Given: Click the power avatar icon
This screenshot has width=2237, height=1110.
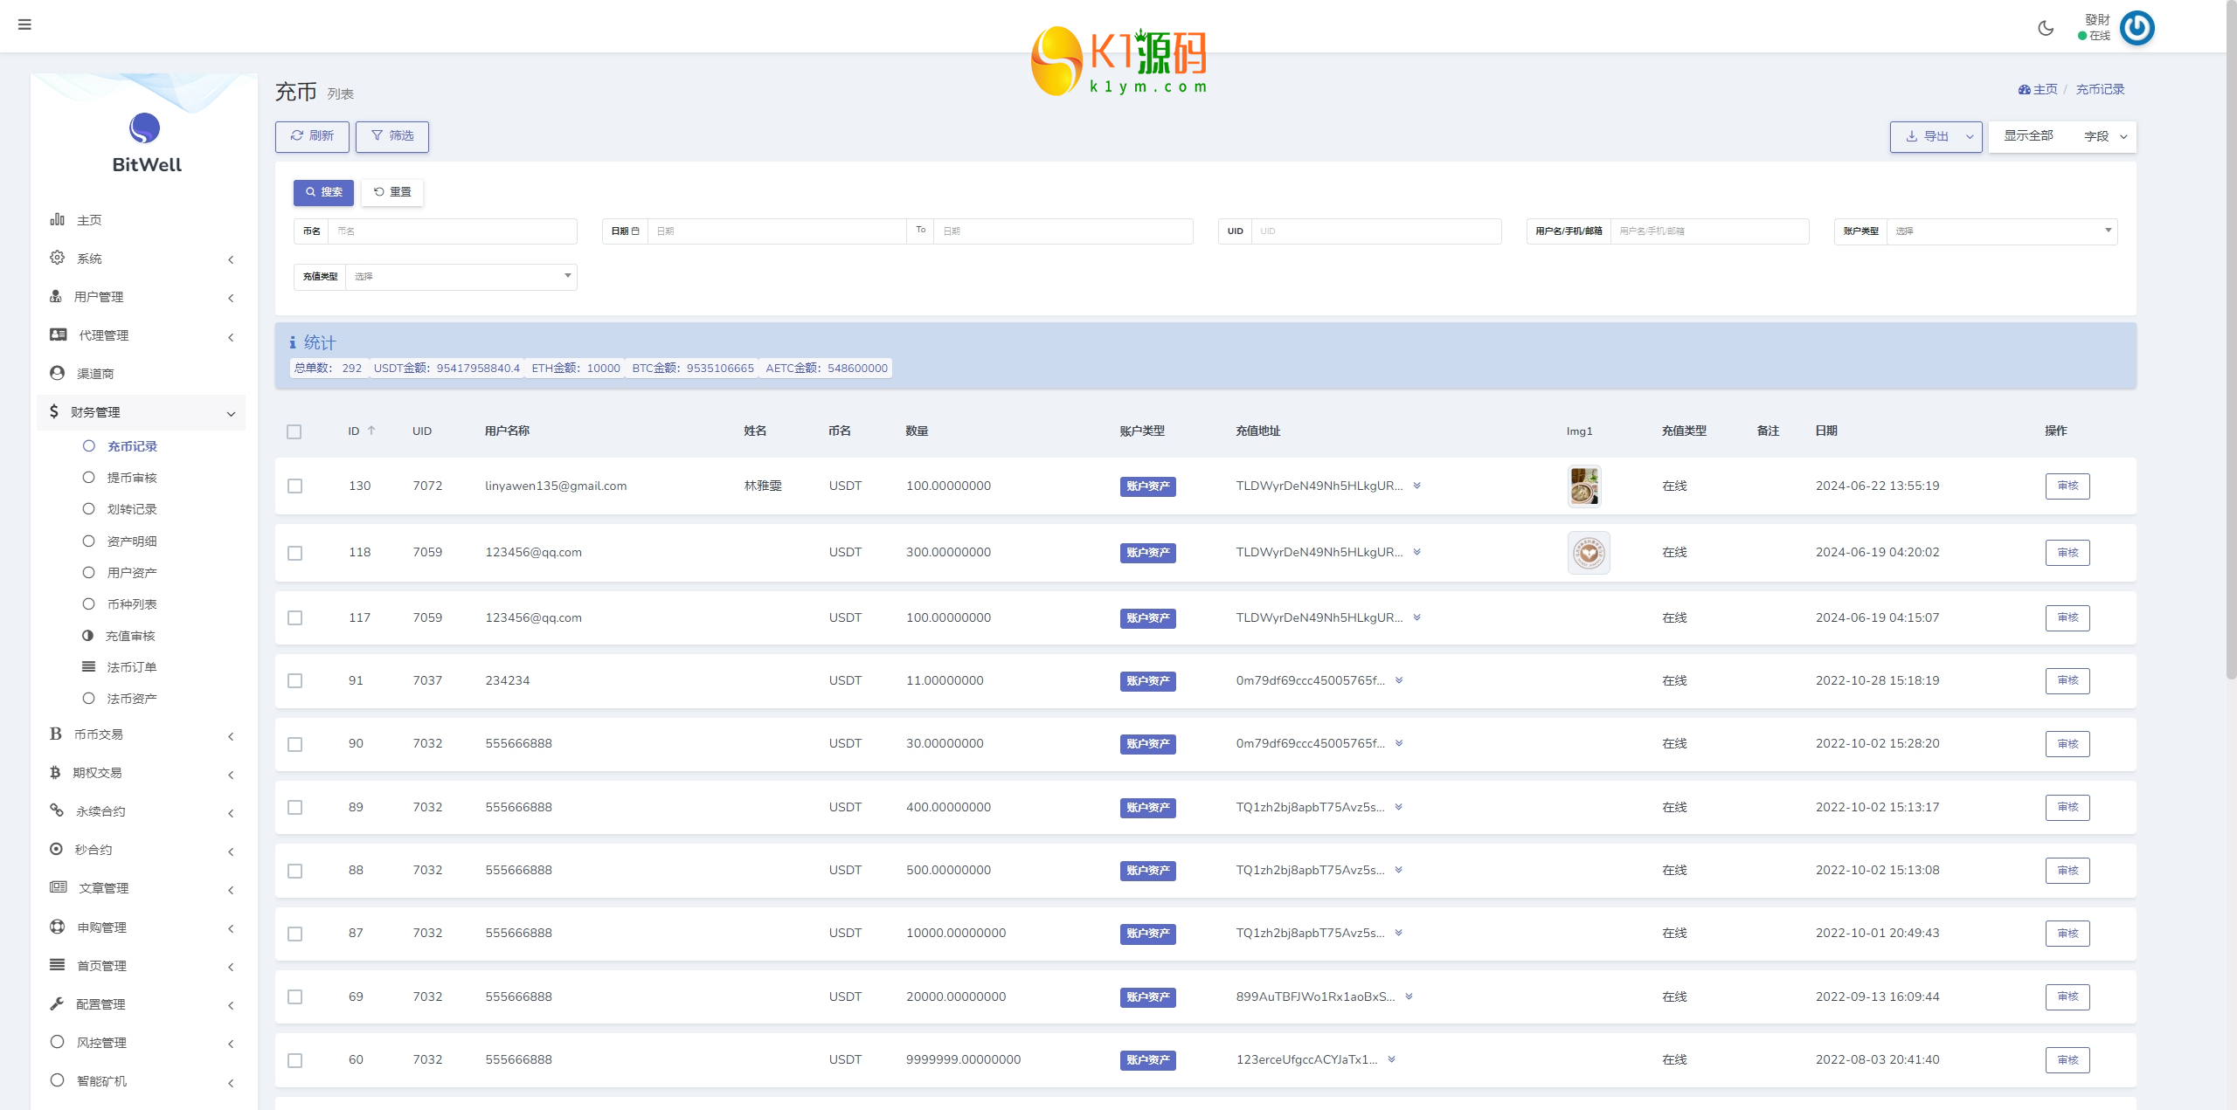Looking at the screenshot, I should 2137,28.
